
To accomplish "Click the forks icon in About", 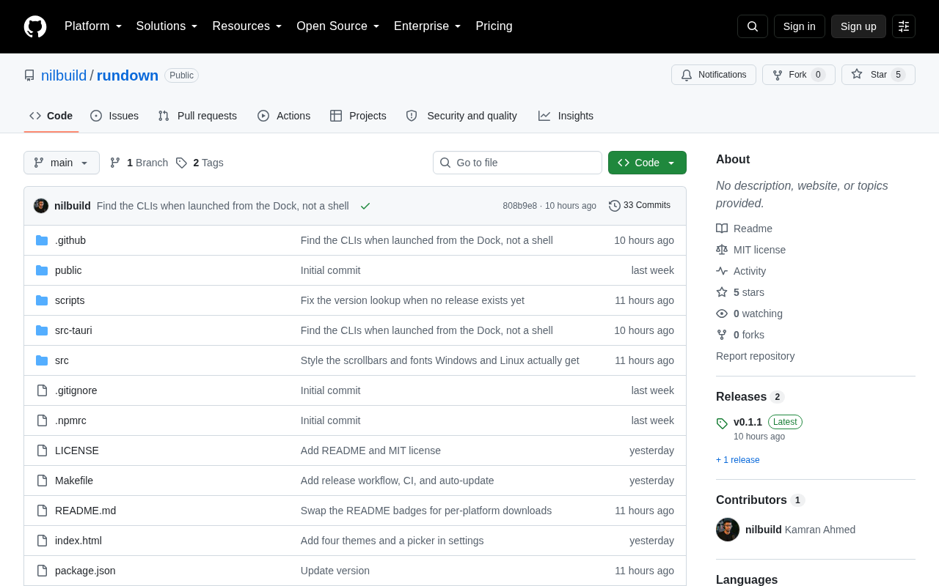I will (x=722, y=335).
